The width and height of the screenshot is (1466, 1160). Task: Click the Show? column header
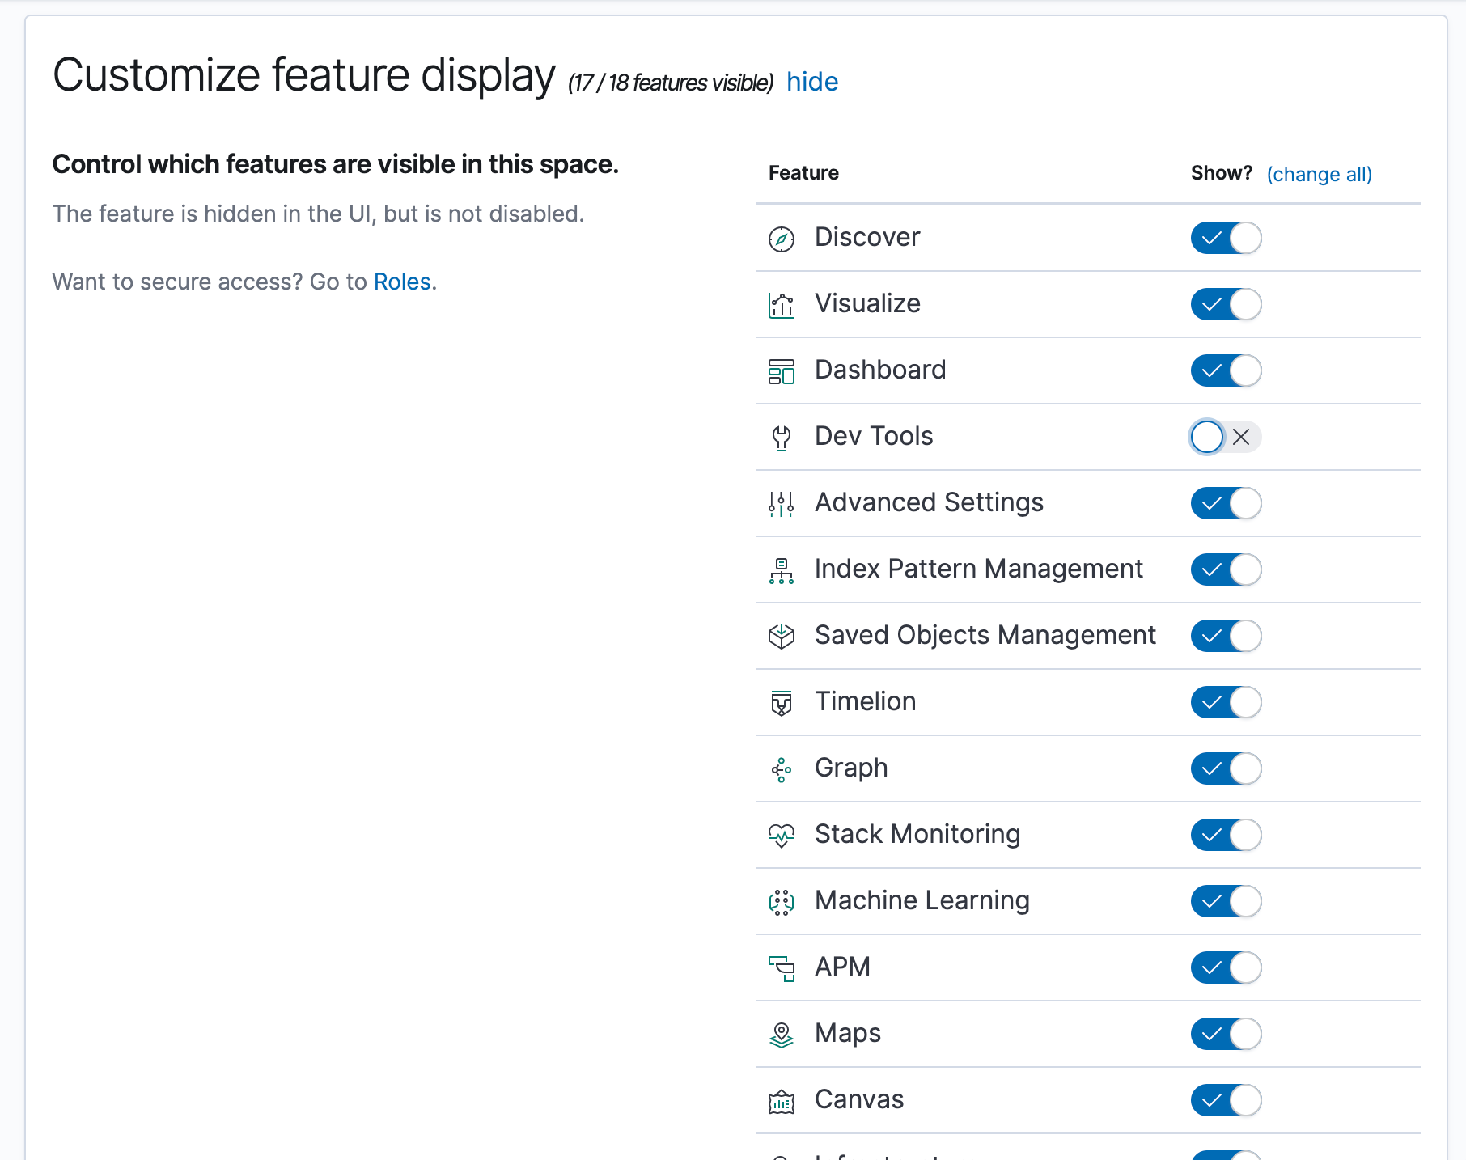pyautogui.click(x=1222, y=173)
